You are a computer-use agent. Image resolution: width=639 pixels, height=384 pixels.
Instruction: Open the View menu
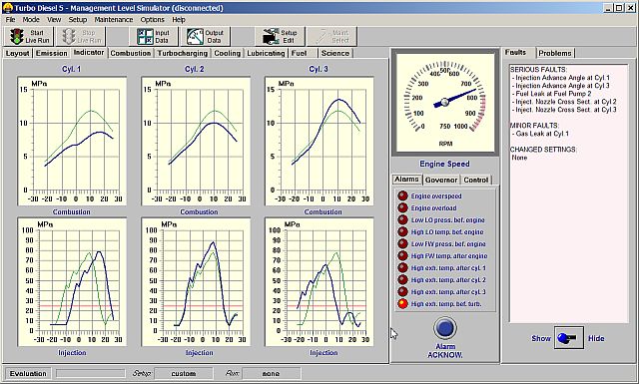pyautogui.click(x=54, y=20)
